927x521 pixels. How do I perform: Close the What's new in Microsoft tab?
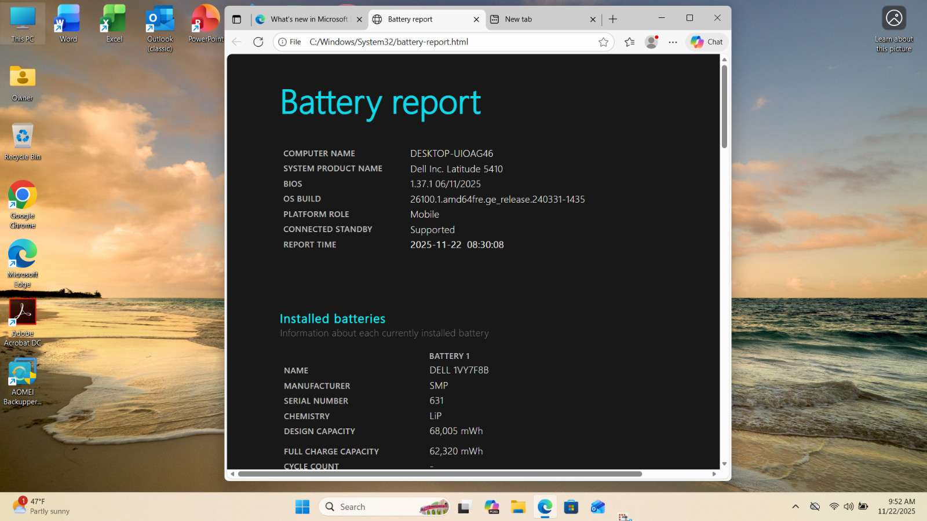coord(359,19)
